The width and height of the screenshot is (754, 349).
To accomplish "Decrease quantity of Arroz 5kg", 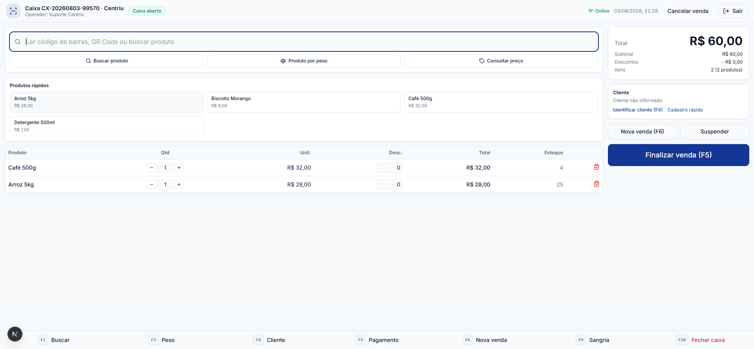I will pos(152,185).
